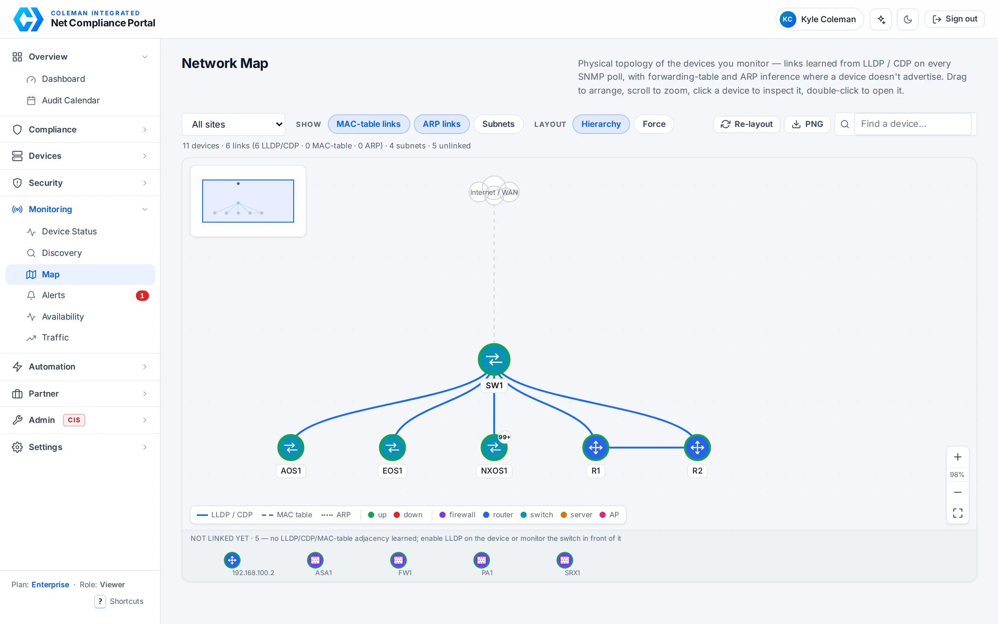Screen dimensions: 998x624
Task: Select the R1 router node
Action: (595, 447)
